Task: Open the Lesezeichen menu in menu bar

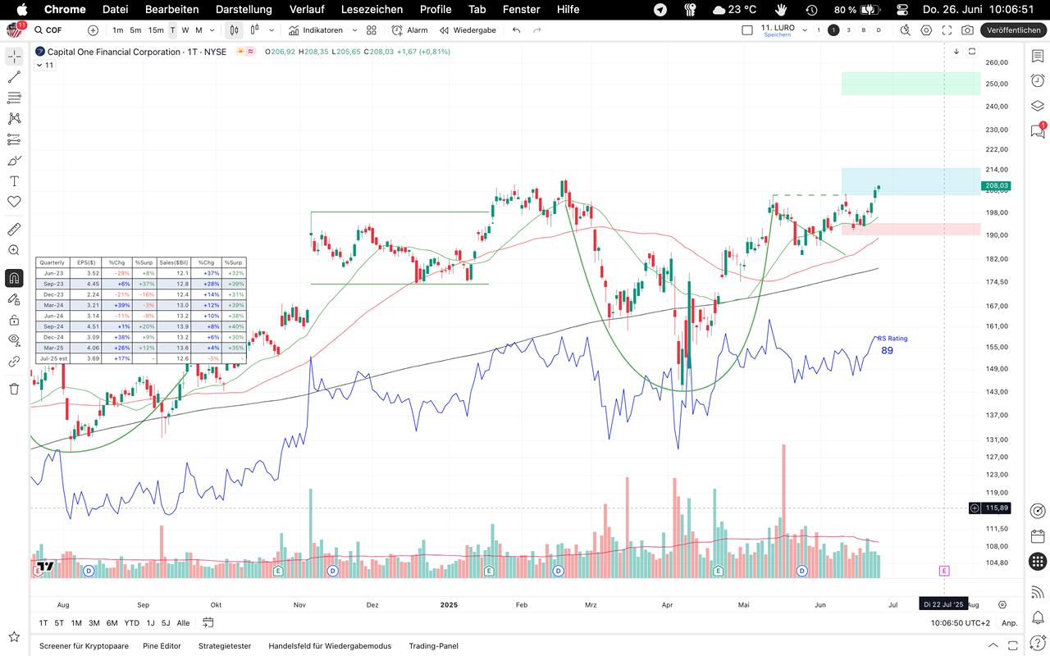Action: pyautogui.click(x=372, y=9)
